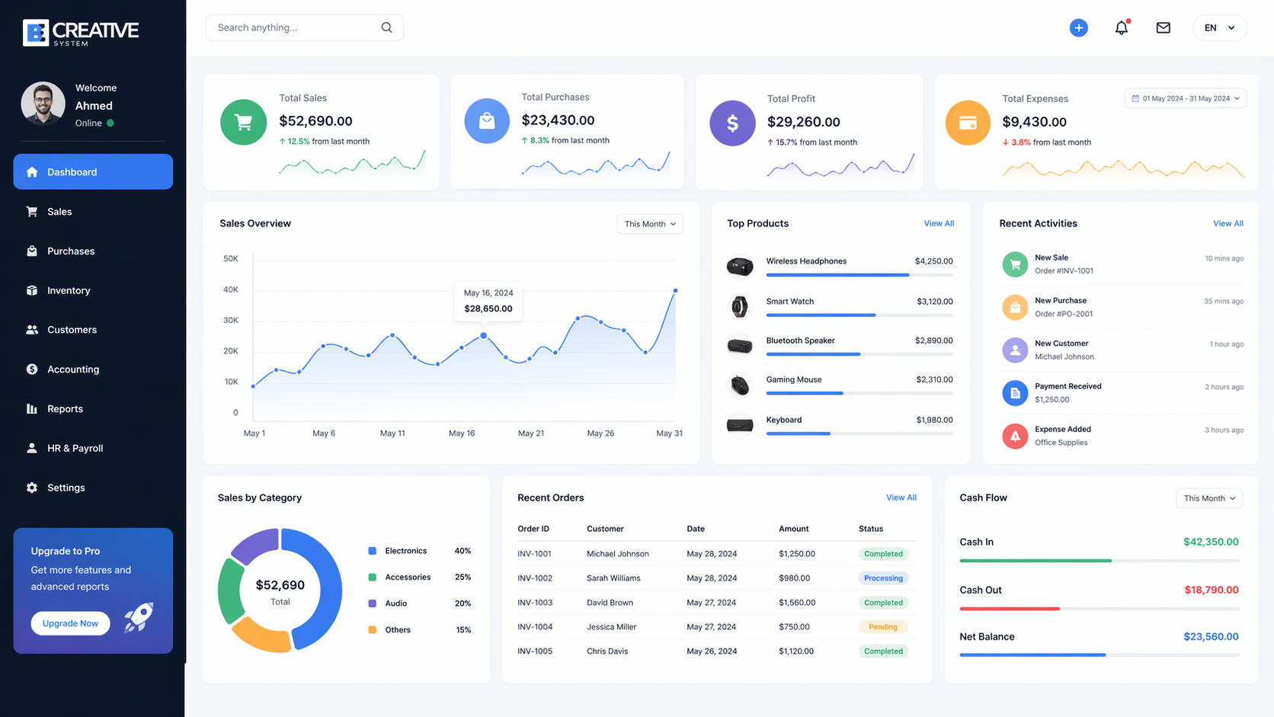Image resolution: width=1274 pixels, height=717 pixels.
Task: Click the Total Expenses wallet icon
Action: [x=968, y=123]
